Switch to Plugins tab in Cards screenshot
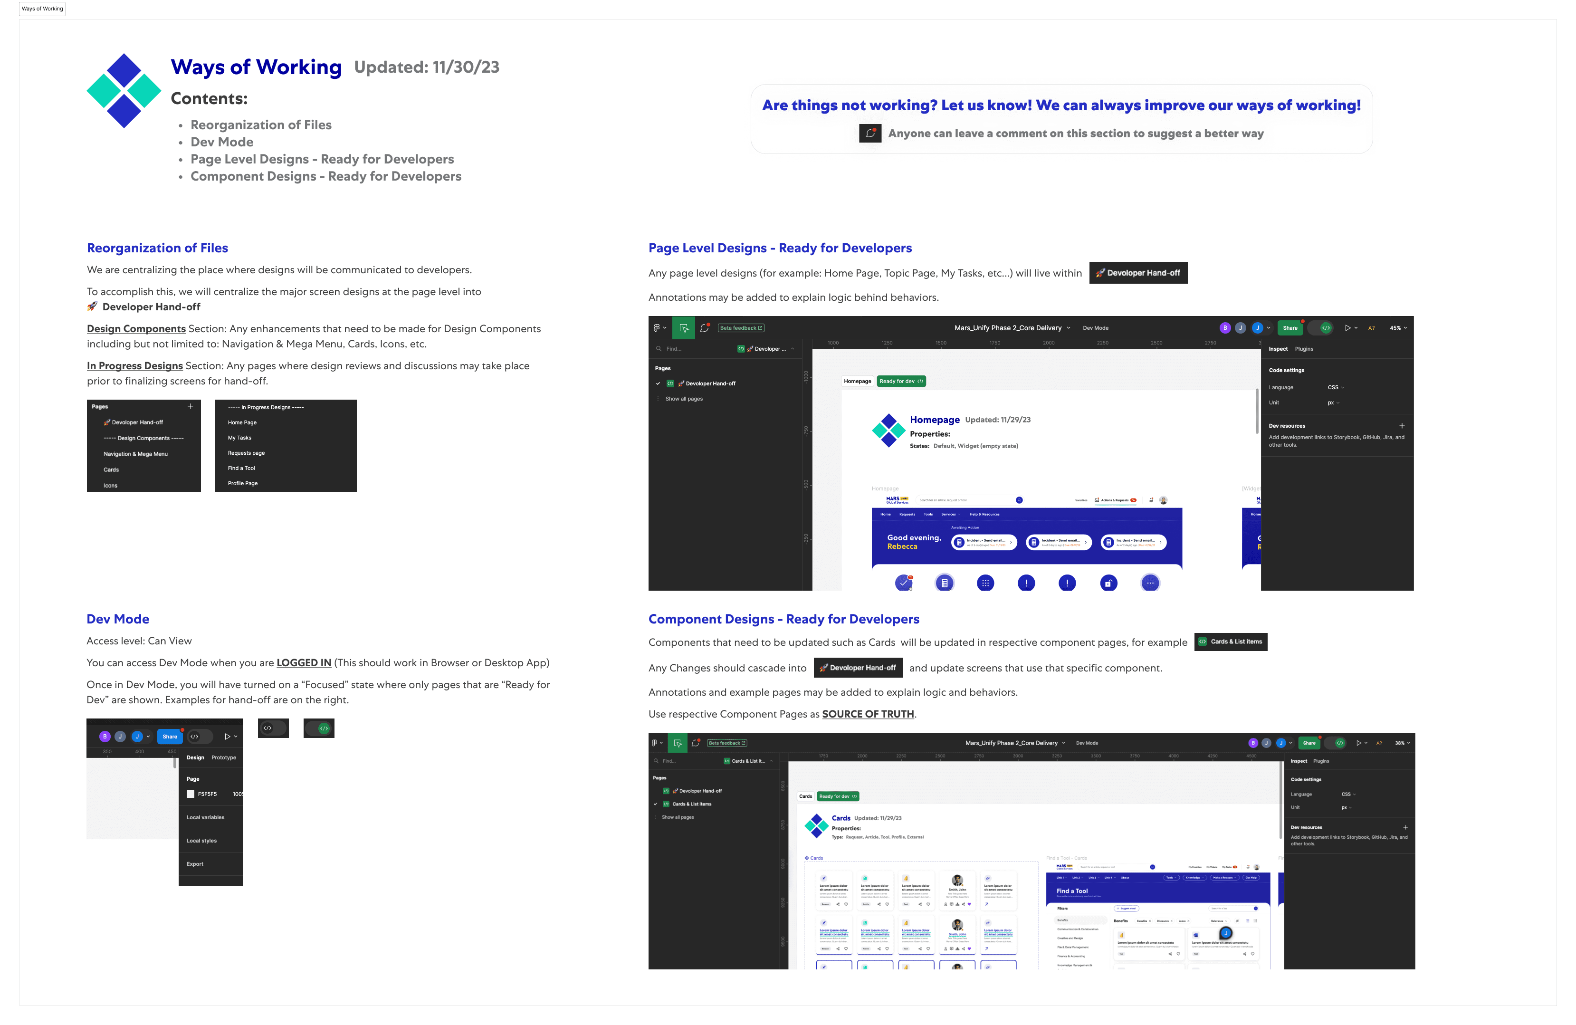Image resolution: width=1576 pixels, height=1025 pixels. pyautogui.click(x=1321, y=761)
